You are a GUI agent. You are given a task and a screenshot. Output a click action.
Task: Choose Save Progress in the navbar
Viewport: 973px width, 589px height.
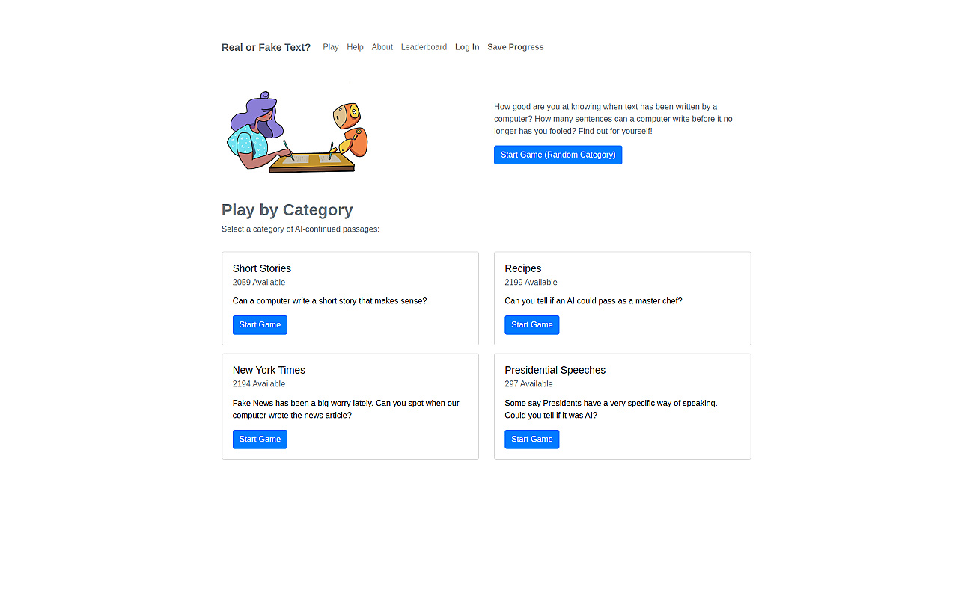[516, 47]
